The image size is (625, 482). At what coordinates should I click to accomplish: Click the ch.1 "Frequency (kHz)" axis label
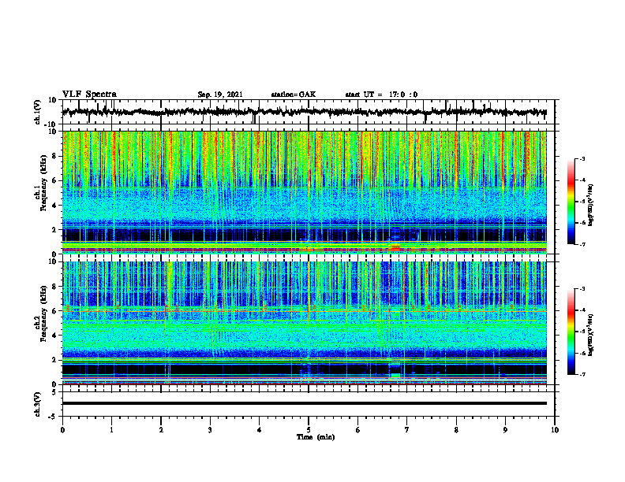(43, 184)
